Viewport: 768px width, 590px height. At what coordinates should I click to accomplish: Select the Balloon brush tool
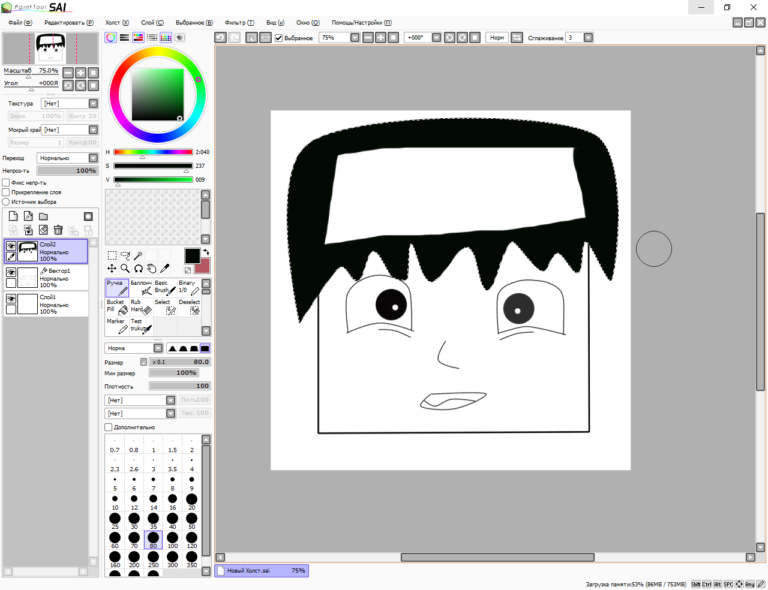click(x=141, y=287)
